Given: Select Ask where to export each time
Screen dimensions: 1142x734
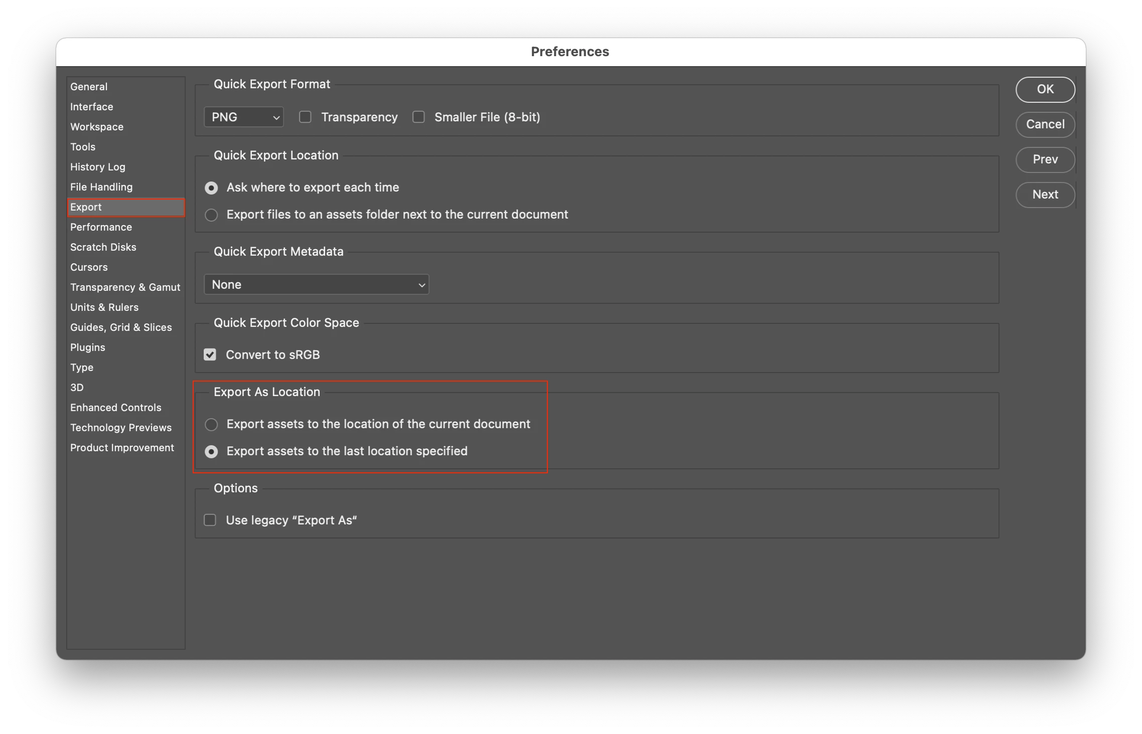Looking at the screenshot, I should click(211, 188).
